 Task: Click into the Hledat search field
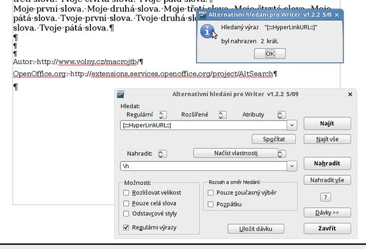coord(203,126)
